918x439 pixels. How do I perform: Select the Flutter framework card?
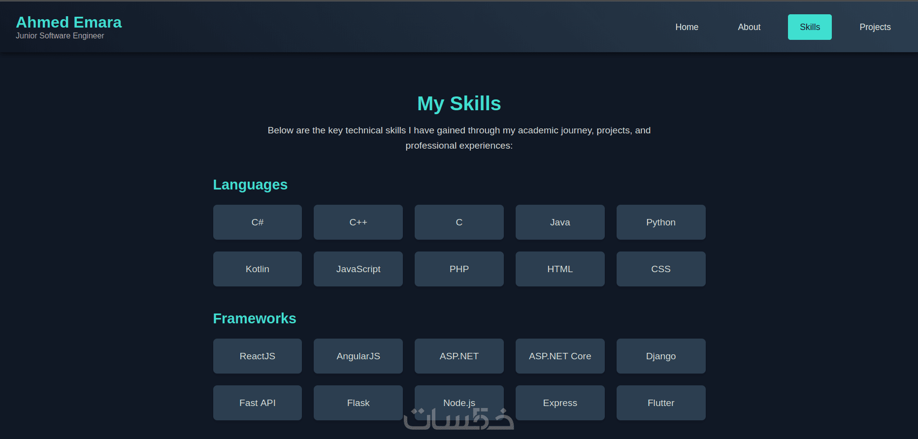661,403
